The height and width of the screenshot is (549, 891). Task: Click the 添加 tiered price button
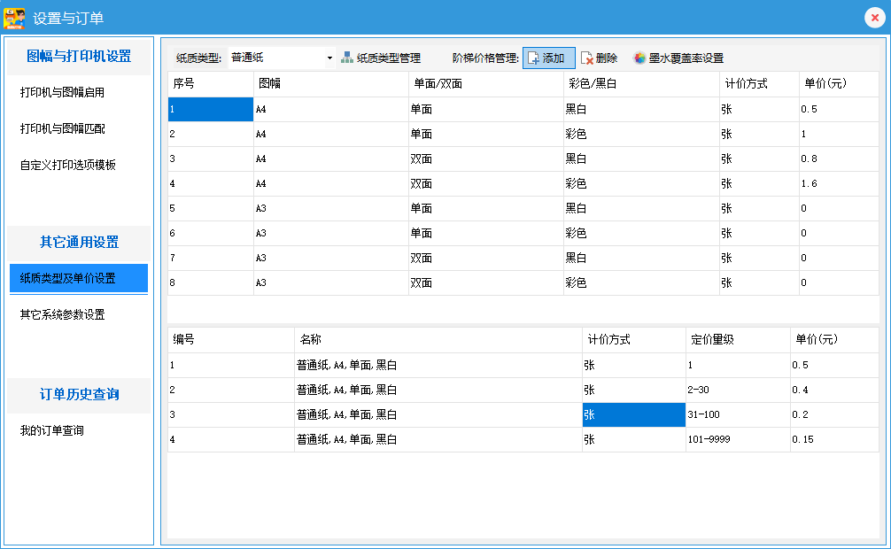[x=549, y=58]
